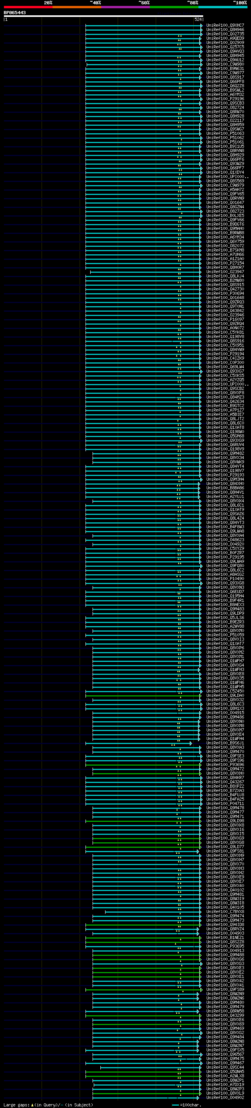The image size is (251, 1108).
Task: Click the orange ~40% identity legend bar
Action: click(77, 7)
